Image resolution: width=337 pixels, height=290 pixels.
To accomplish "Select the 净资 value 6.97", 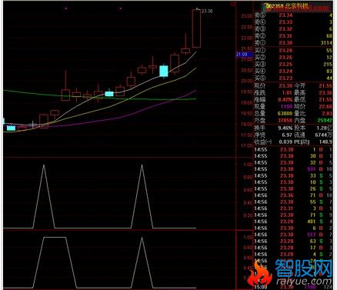I will click(287, 135).
